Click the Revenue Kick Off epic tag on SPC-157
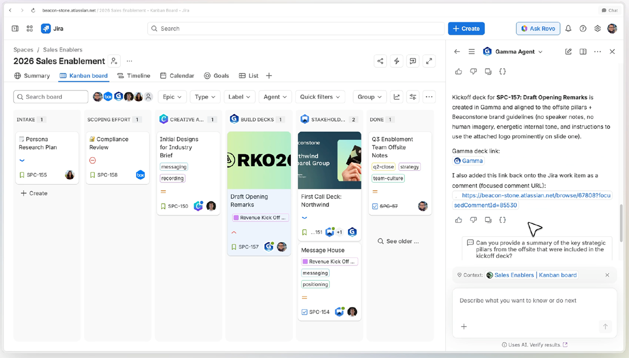 pos(260,218)
